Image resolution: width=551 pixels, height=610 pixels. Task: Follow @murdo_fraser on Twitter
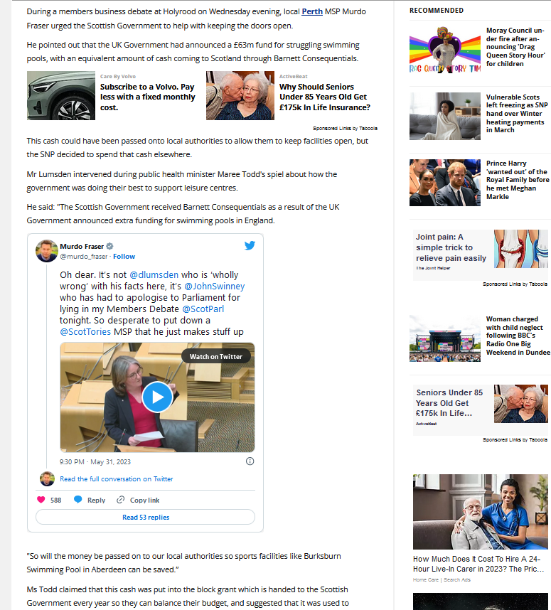[x=124, y=257]
